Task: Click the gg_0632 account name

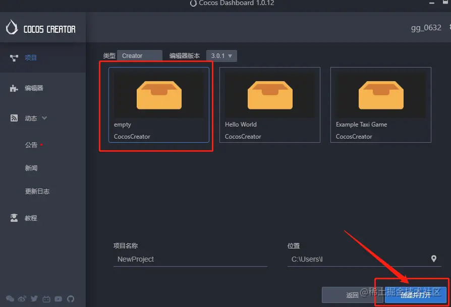Action: (x=426, y=28)
